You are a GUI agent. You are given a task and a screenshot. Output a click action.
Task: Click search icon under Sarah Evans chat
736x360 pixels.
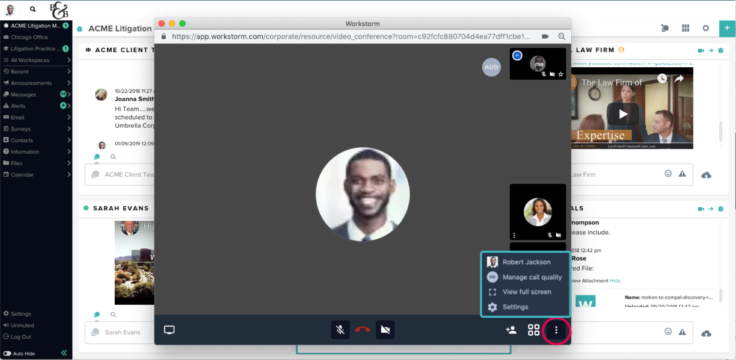tap(113, 315)
